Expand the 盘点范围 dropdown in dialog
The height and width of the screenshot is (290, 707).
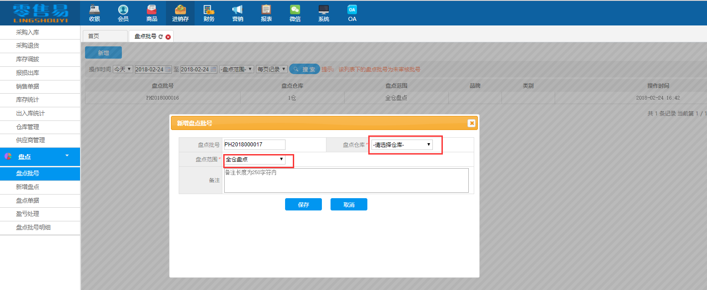pos(255,160)
